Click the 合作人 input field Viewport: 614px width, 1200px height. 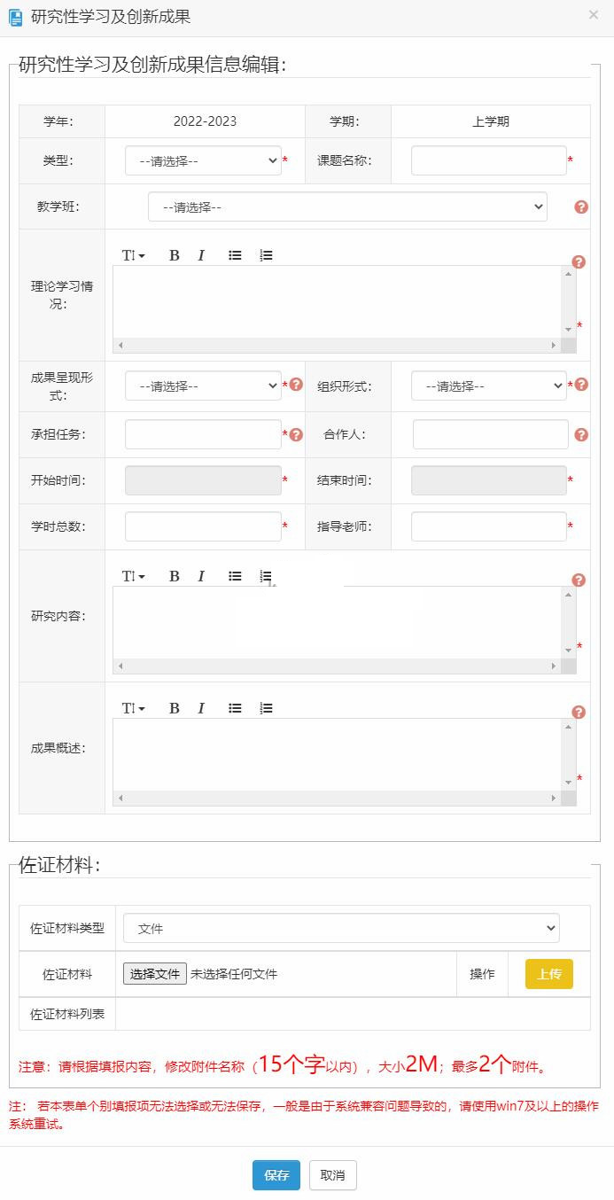pos(491,434)
